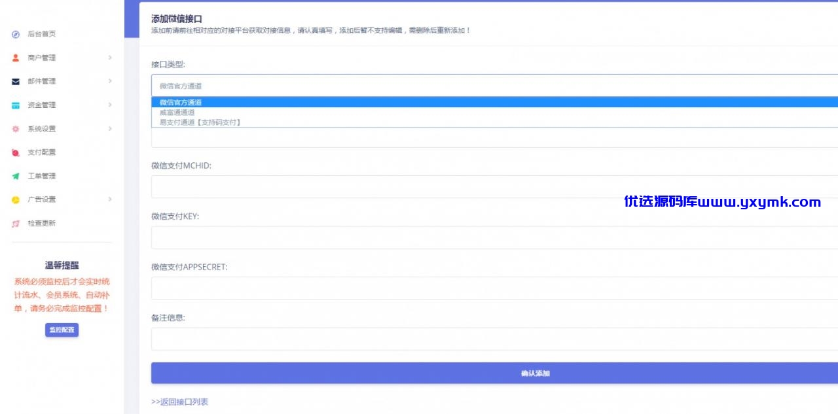Click the instruction text under 添加微信接口

[311, 31]
